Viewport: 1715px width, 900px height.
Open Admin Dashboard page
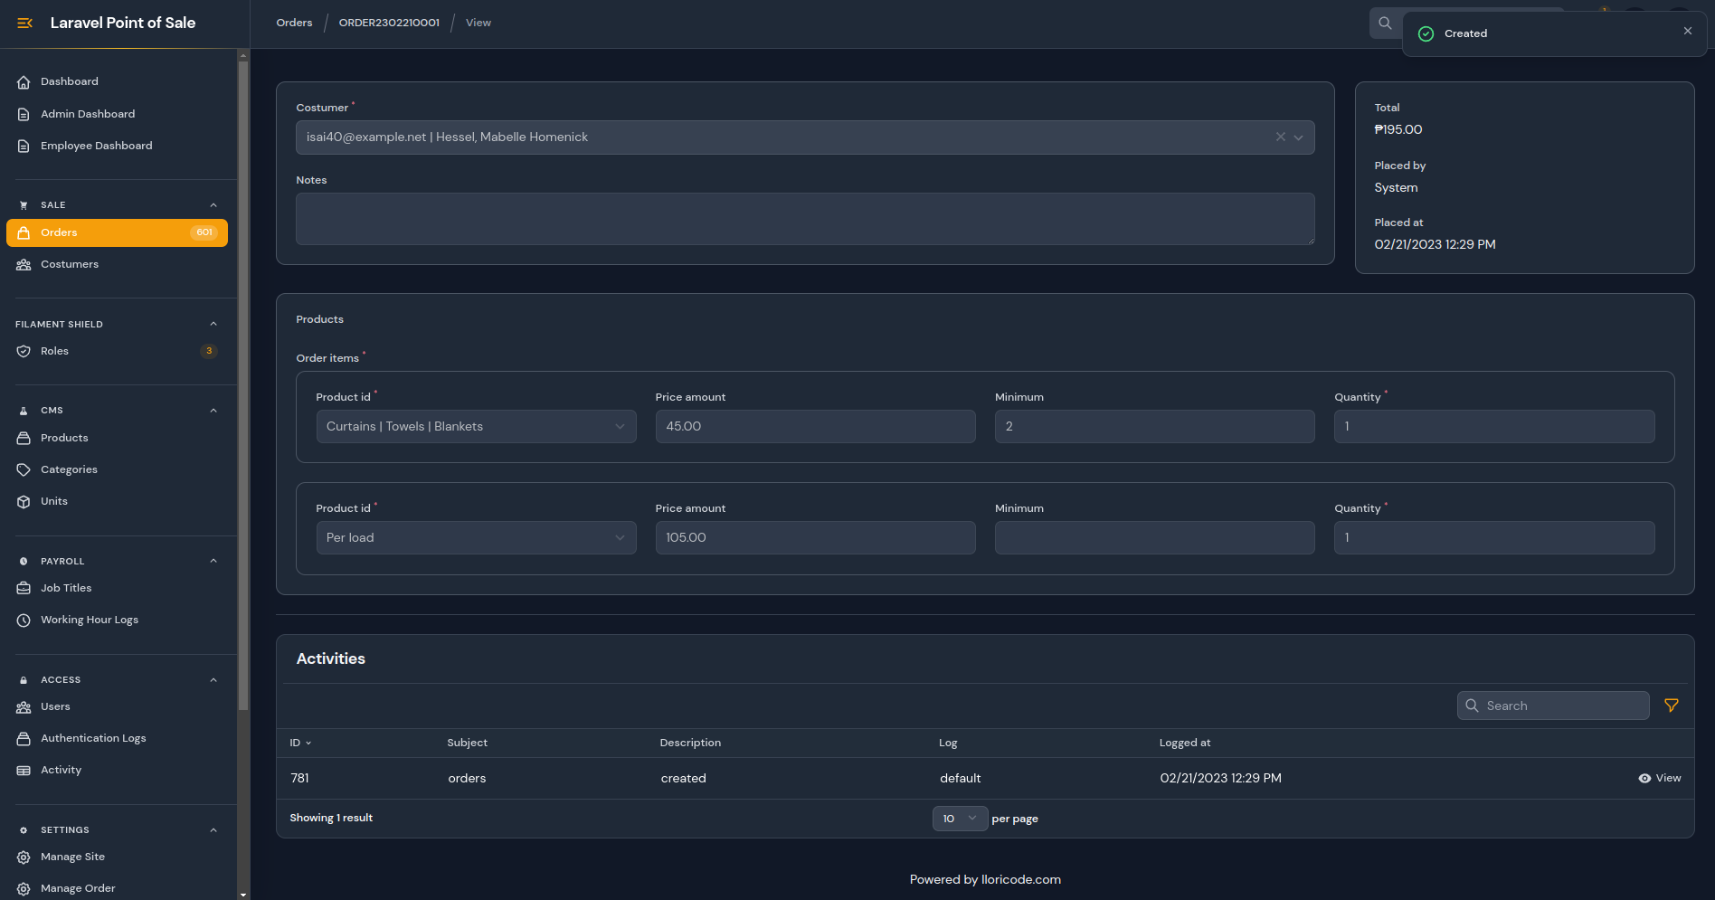(x=88, y=114)
